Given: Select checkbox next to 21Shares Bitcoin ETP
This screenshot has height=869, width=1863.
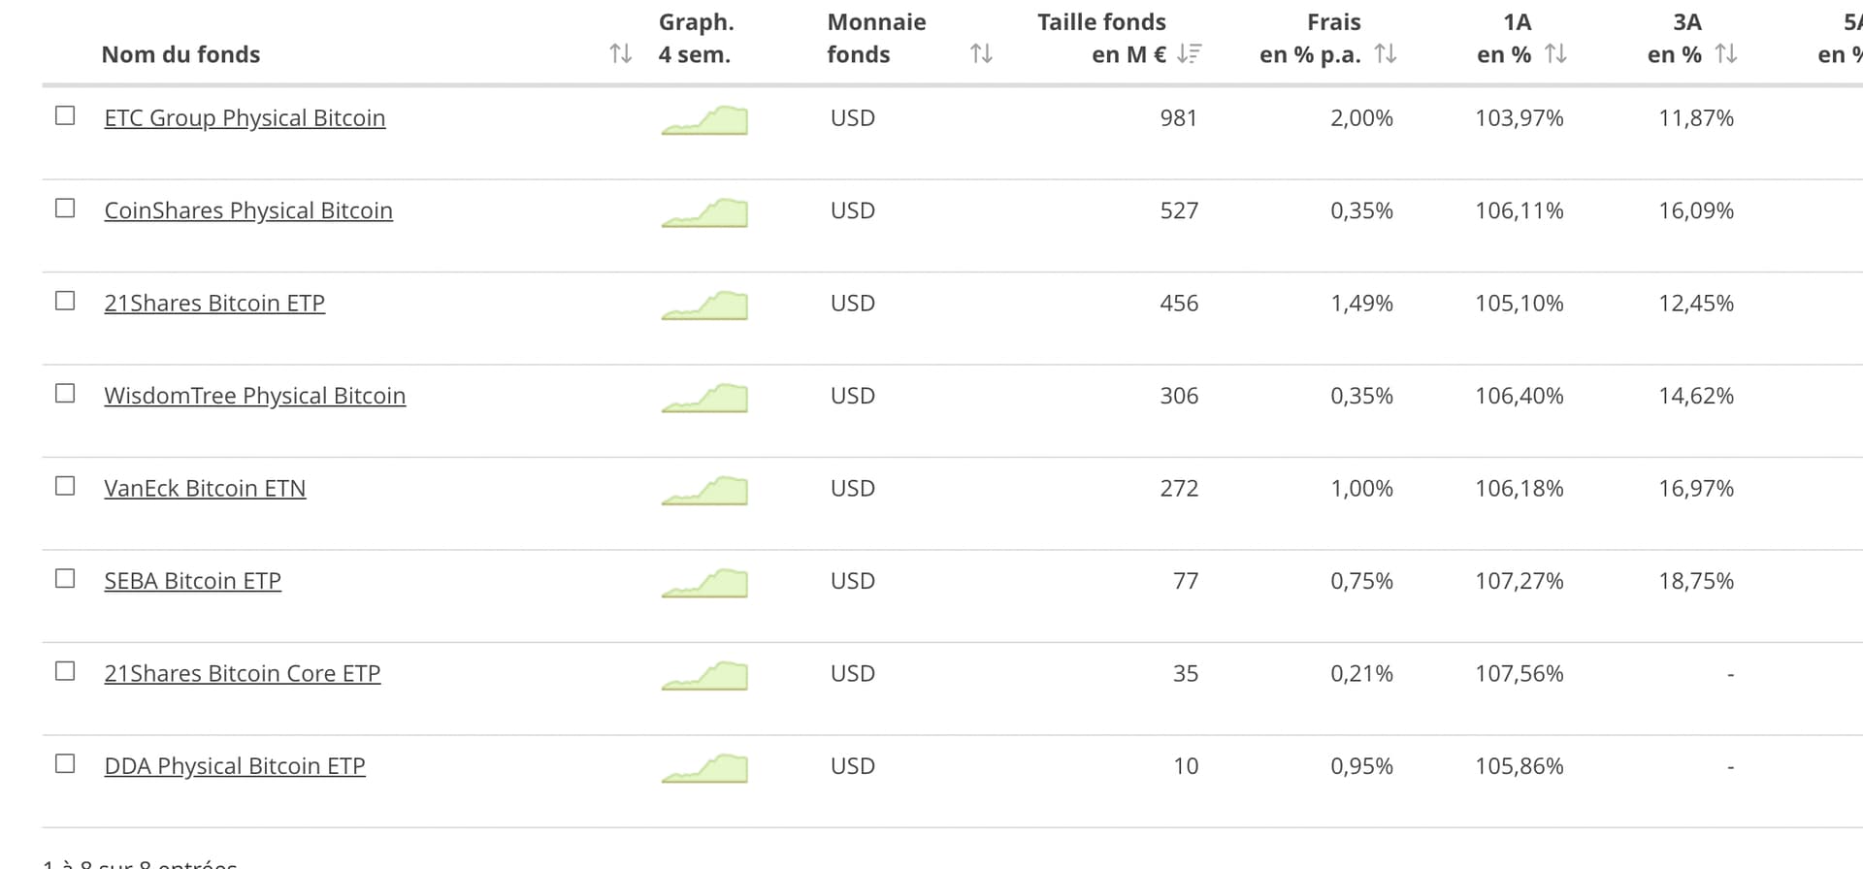Looking at the screenshot, I should point(65,301).
